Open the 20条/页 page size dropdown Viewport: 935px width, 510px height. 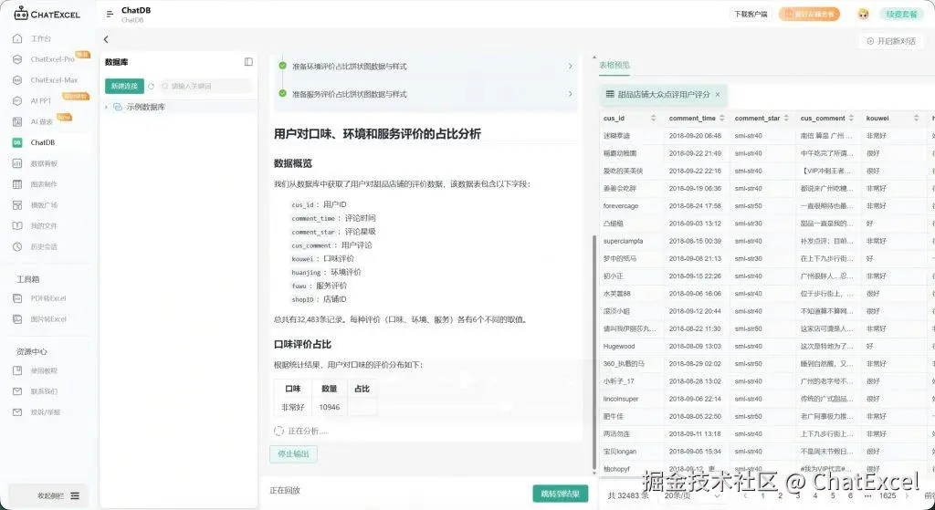coord(692,495)
